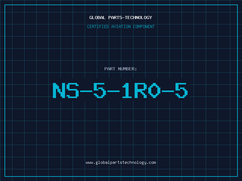Open the www.globalpartstechnology.com link
Image resolution: width=242 pixels, height=181 pixels.
121,163
